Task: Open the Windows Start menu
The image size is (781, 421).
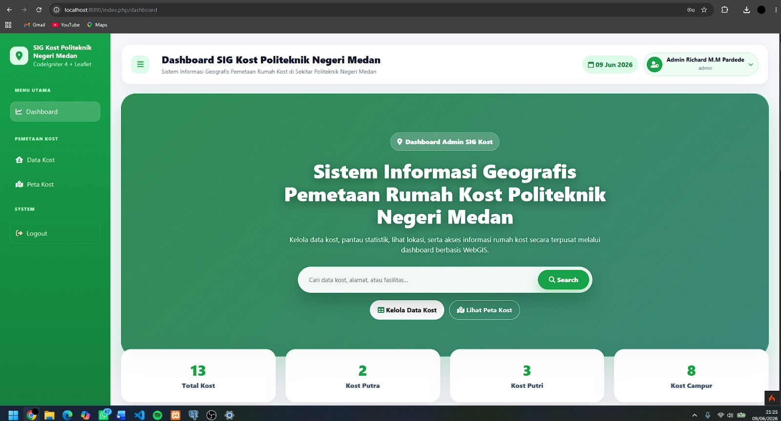Action: (x=13, y=415)
